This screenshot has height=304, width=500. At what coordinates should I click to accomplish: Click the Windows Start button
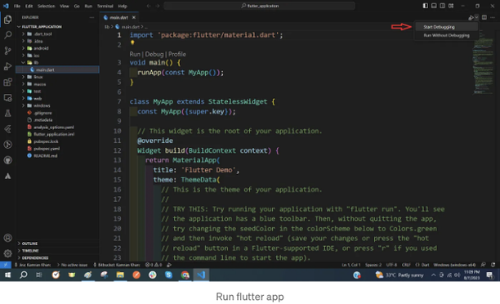[7, 275]
